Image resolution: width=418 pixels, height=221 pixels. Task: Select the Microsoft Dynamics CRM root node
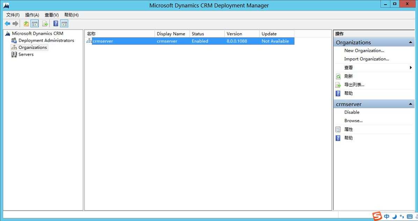pos(37,33)
